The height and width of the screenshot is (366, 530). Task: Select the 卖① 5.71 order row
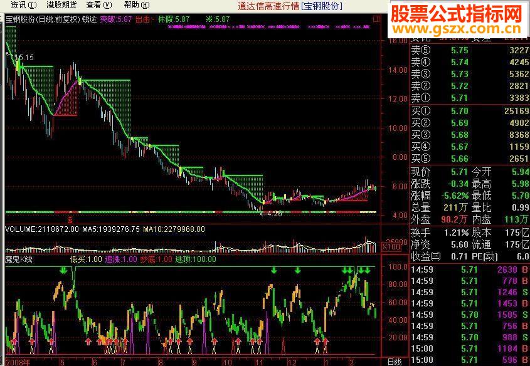(x=470, y=98)
